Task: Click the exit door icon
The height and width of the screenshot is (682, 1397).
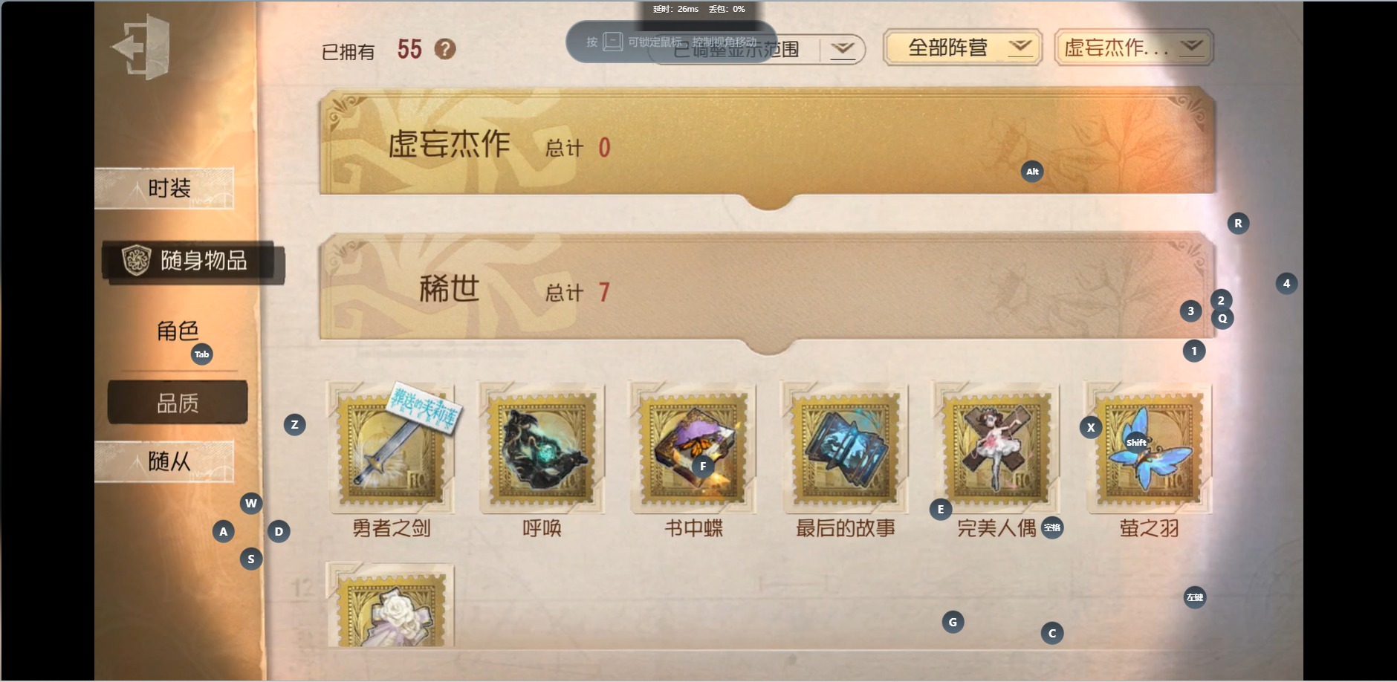Action: tap(141, 47)
